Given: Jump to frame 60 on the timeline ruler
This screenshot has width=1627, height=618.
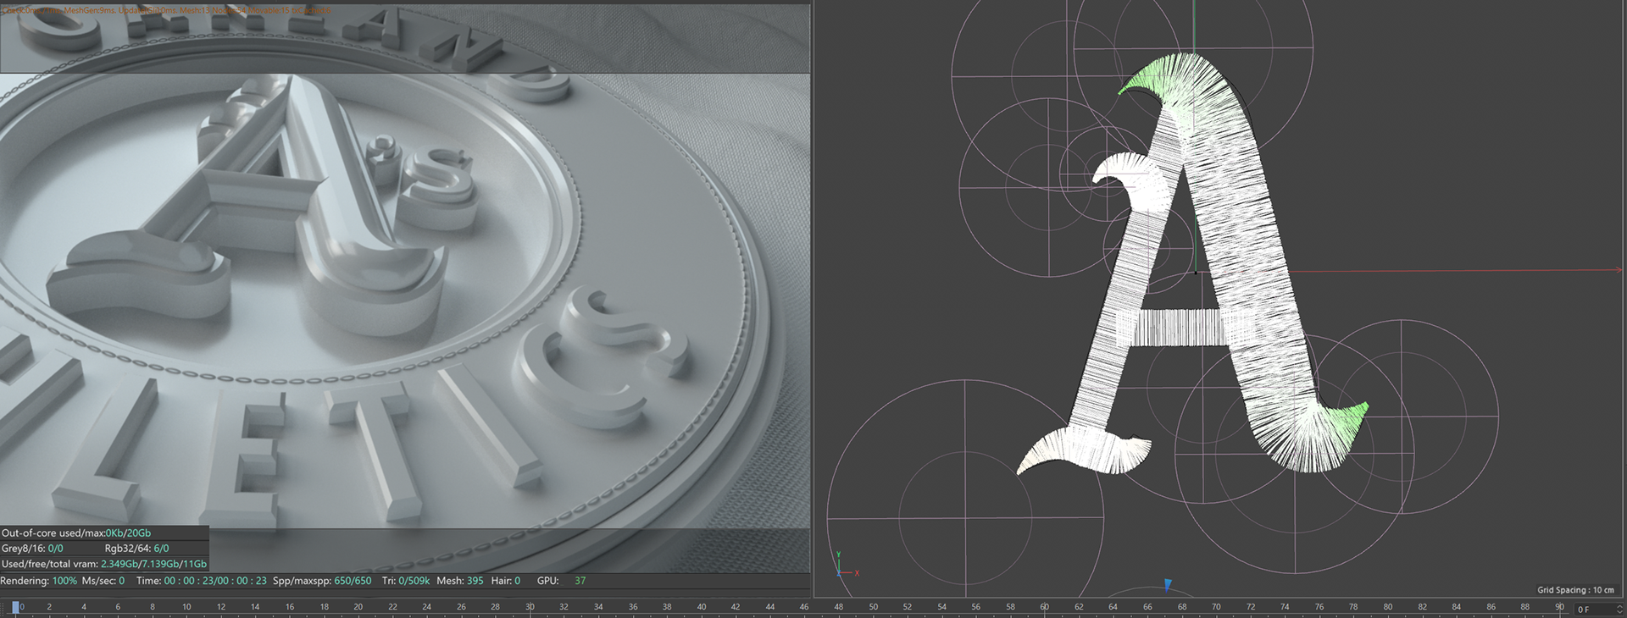Looking at the screenshot, I should [x=1044, y=607].
